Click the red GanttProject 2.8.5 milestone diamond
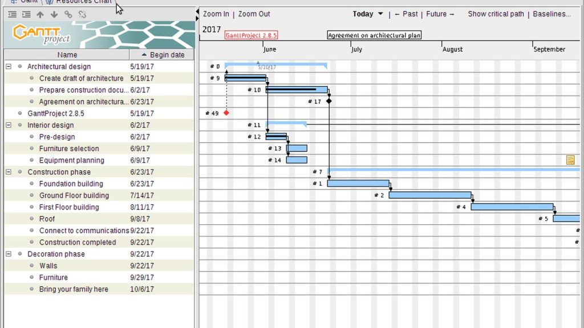584x328 pixels. (x=226, y=113)
